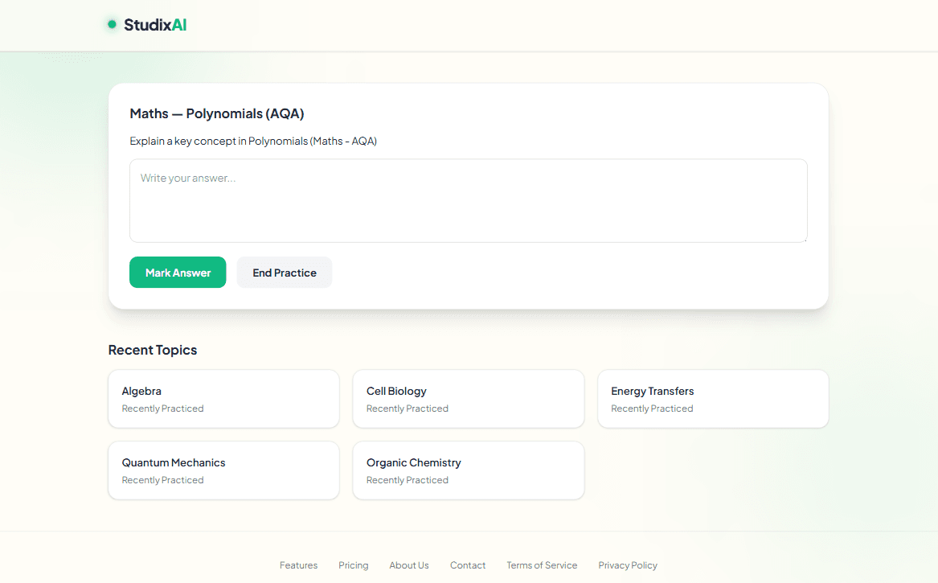938x583 pixels.
Task: View the Privacy Policy link
Action: click(628, 565)
